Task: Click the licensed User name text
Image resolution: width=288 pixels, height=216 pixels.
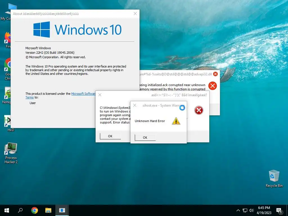Action: [33, 103]
